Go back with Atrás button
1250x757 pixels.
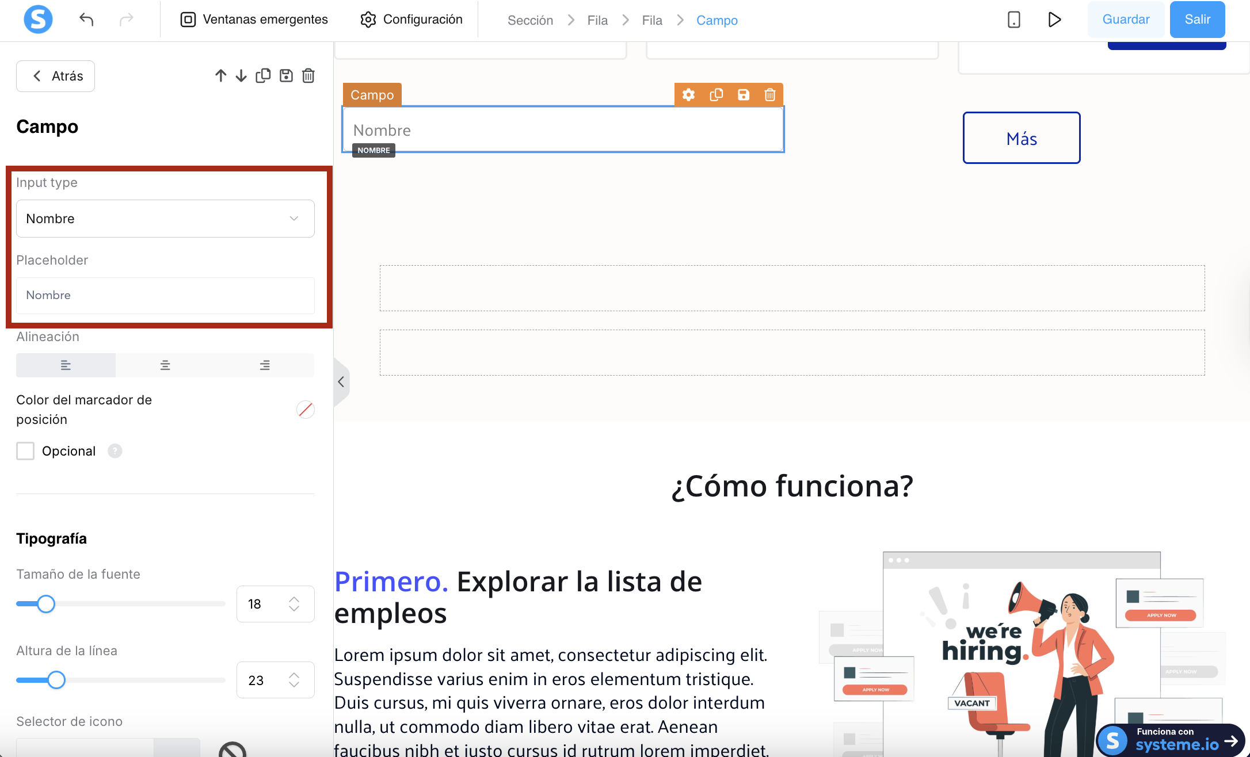point(55,76)
